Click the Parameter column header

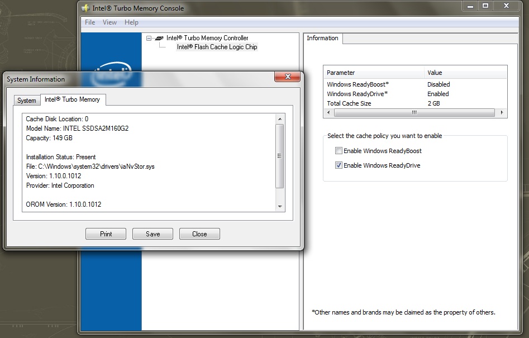click(x=374, y=73)
